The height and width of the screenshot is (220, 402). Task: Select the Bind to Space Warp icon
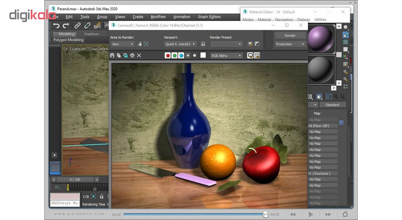pyautogui.click(x=97, y=26)
